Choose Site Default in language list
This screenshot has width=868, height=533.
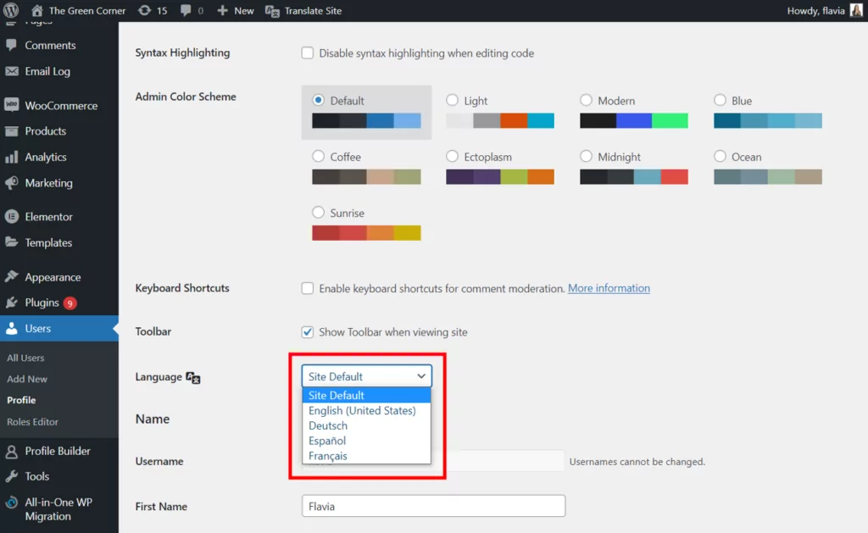366,395
